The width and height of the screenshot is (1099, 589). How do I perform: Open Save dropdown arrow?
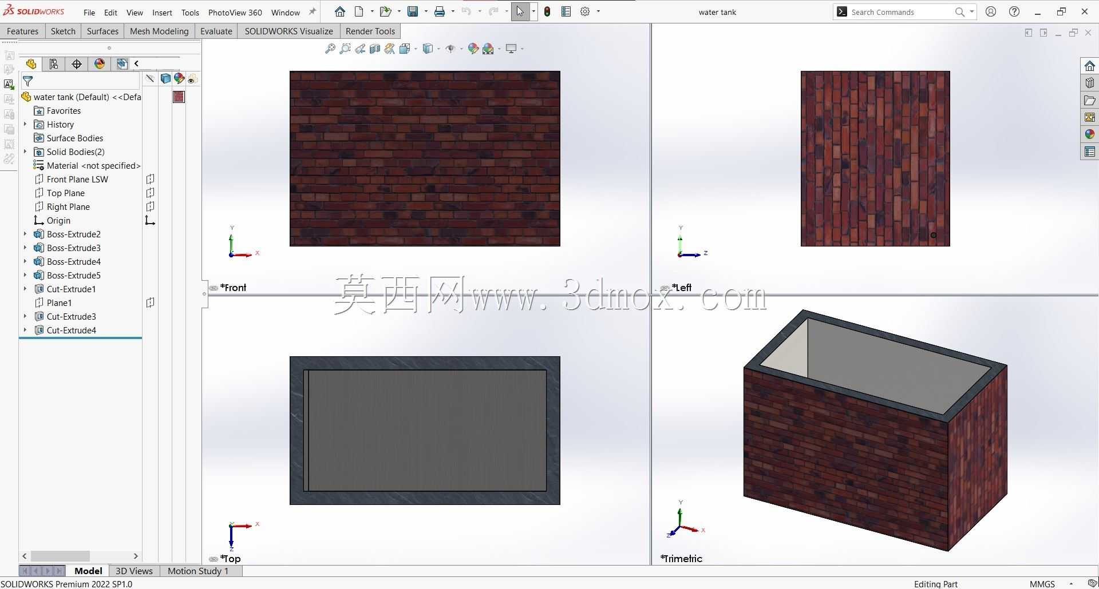pos(426,11)
